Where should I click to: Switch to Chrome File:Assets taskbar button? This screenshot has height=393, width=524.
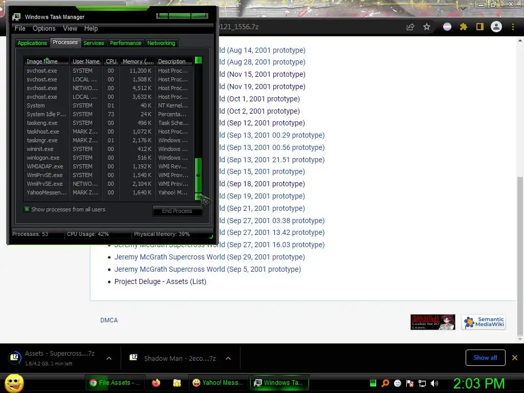click(x=115, y=383)
